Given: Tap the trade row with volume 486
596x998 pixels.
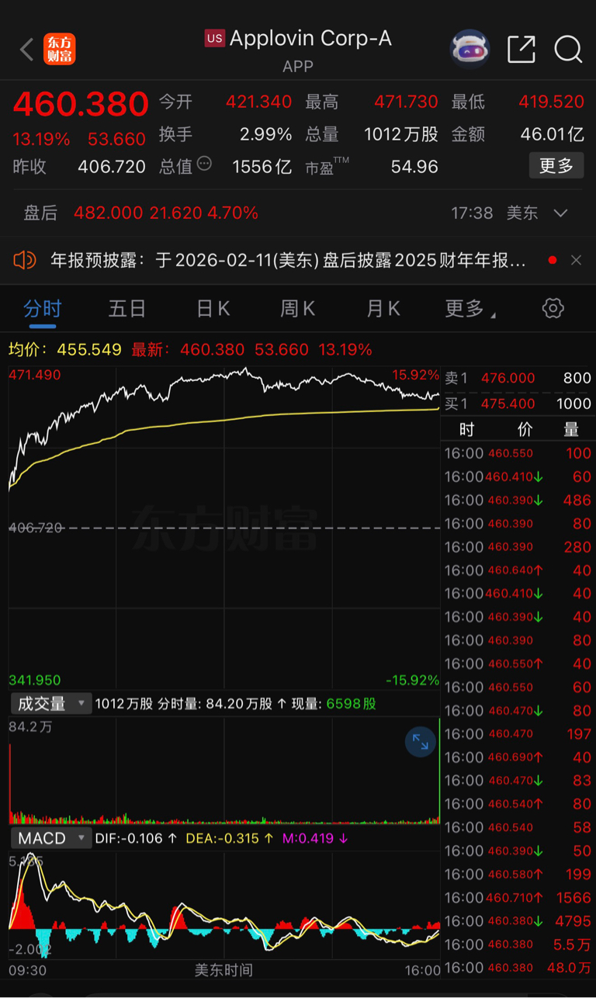Looking at the screenshot, I should [518, 500].
